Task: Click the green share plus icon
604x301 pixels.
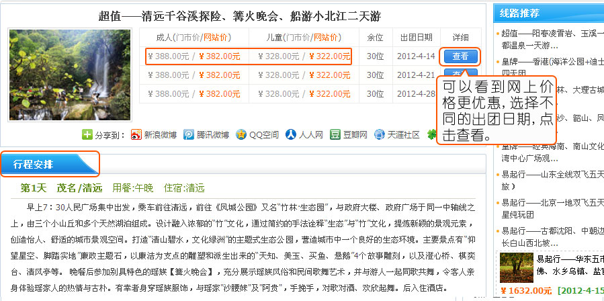Action: (x=87, y=135)
